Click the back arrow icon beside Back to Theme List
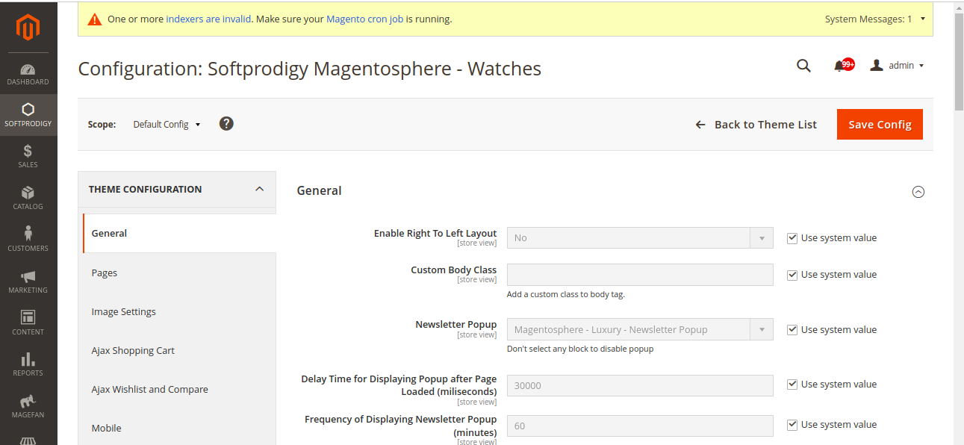Image resolution: width=964 pixels, height=445 pixels. pos(700,125)
